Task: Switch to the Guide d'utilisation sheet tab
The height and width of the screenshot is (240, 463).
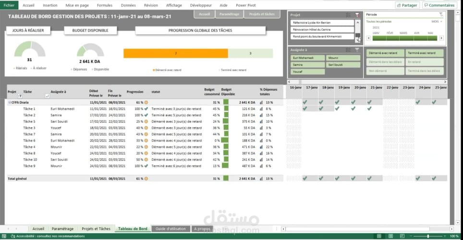Action: point(171,229)
